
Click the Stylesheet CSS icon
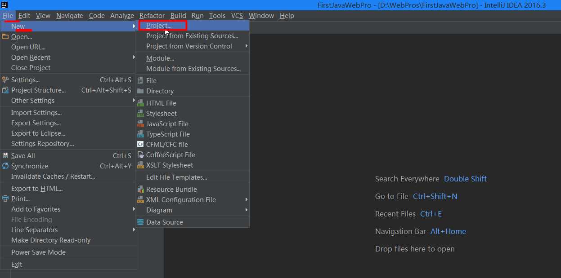click(140, 114)
